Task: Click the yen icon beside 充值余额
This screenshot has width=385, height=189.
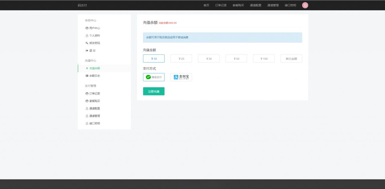Action: pyautogui.click(x=87, y=68)
